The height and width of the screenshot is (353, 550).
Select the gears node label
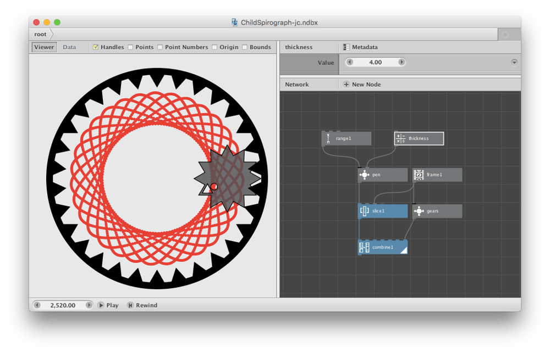tap(432, 211)
